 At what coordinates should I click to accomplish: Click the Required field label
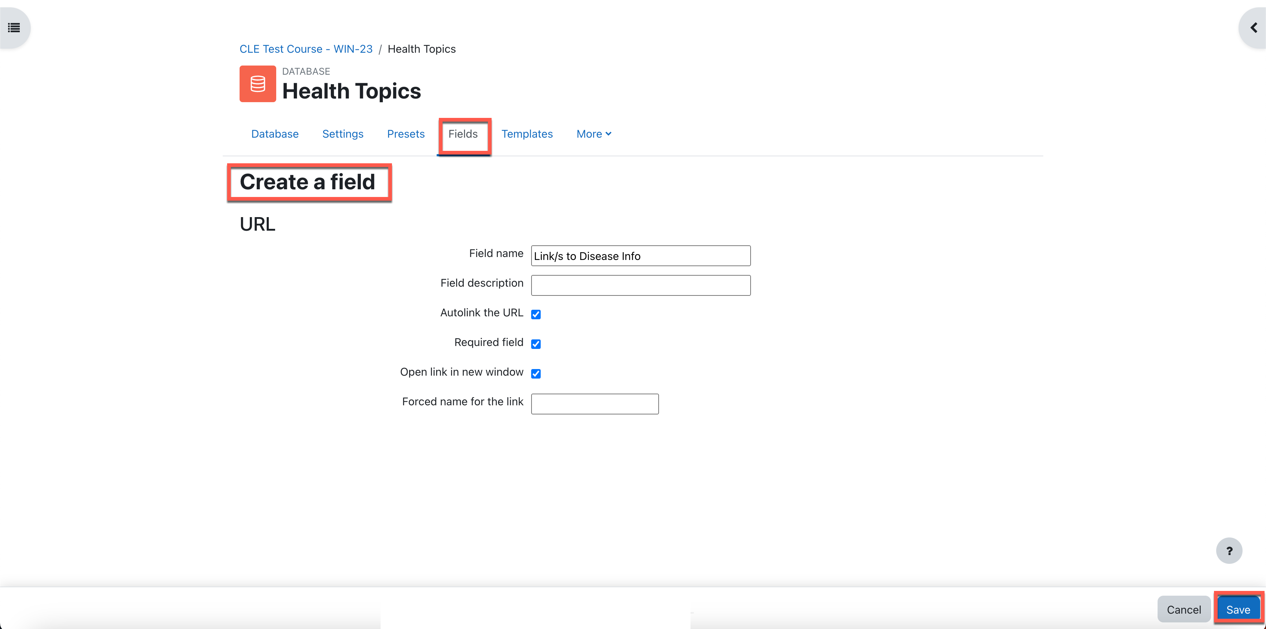pyautogui.click(x=489, y=342)
